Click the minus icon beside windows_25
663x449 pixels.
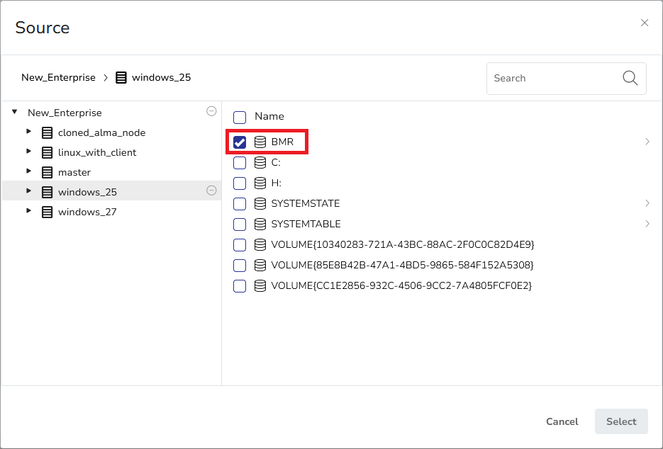click(211, 191)
